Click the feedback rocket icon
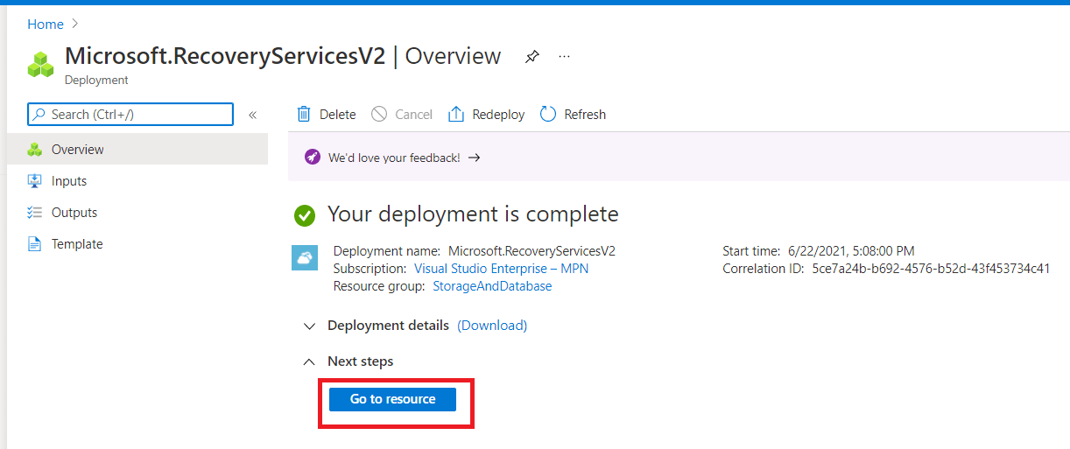Image resolution: width=1070 pixels, height=449 pixels. (x=313, y=158)
